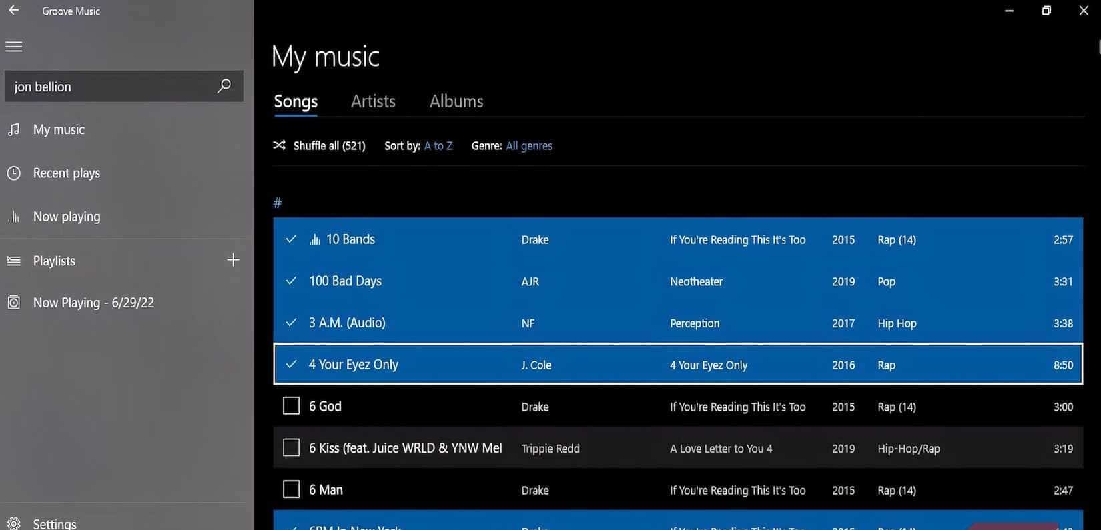Image resolution: width=1101 pixels, height=530 pixels.
Task: Click the search magnifier icon
Action: coord(224,86)
